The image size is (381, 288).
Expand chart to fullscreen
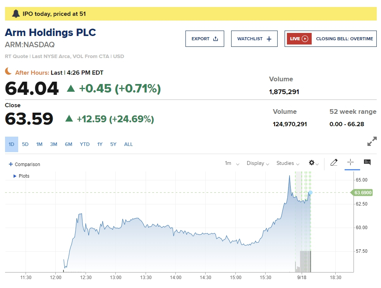(372, 141)
